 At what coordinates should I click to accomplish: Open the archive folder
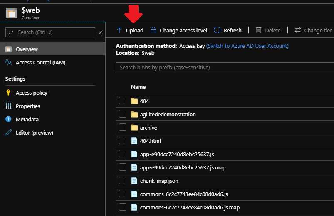coord(148,128)
